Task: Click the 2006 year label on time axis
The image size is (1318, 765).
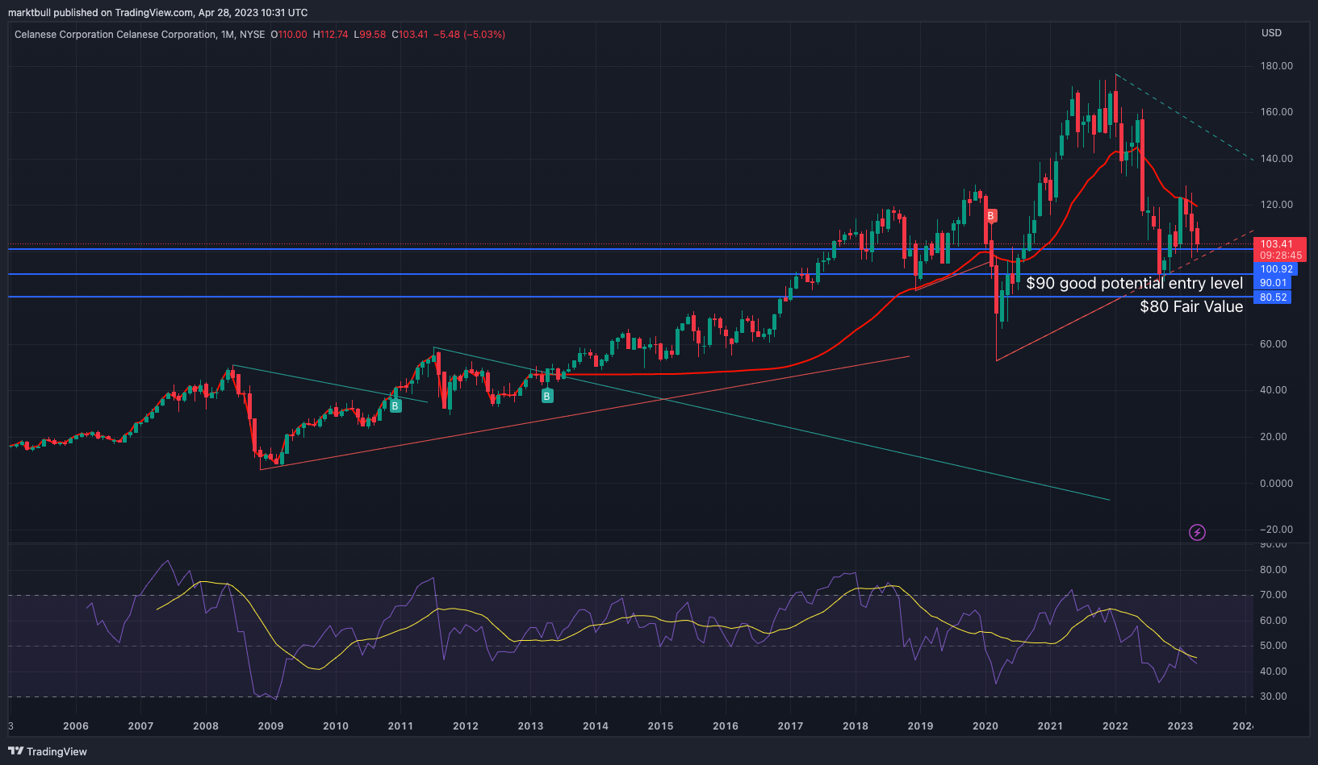Action: pyautogui.click(x=76, y=726)
